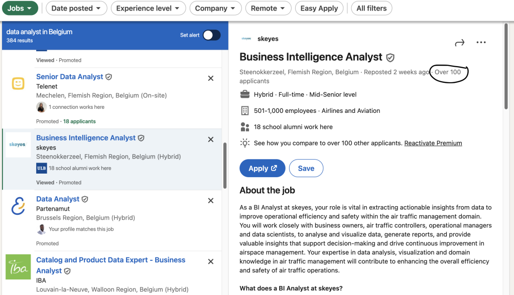Apply to the Business Intelligence Analyst job

[x=262, y=168]
